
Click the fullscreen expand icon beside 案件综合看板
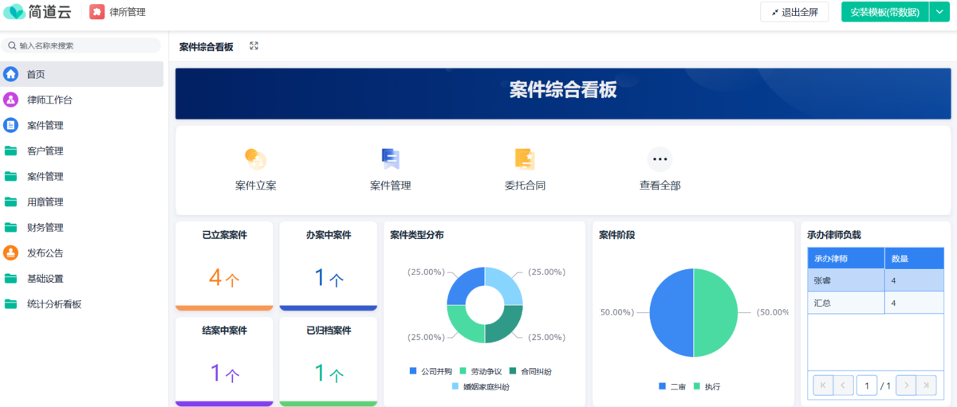[x=254, y=46]
